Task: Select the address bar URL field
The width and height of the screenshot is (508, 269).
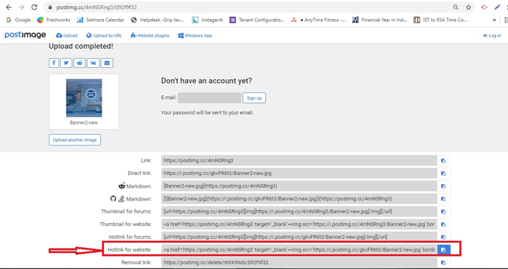Action: (x=249, y=7)
